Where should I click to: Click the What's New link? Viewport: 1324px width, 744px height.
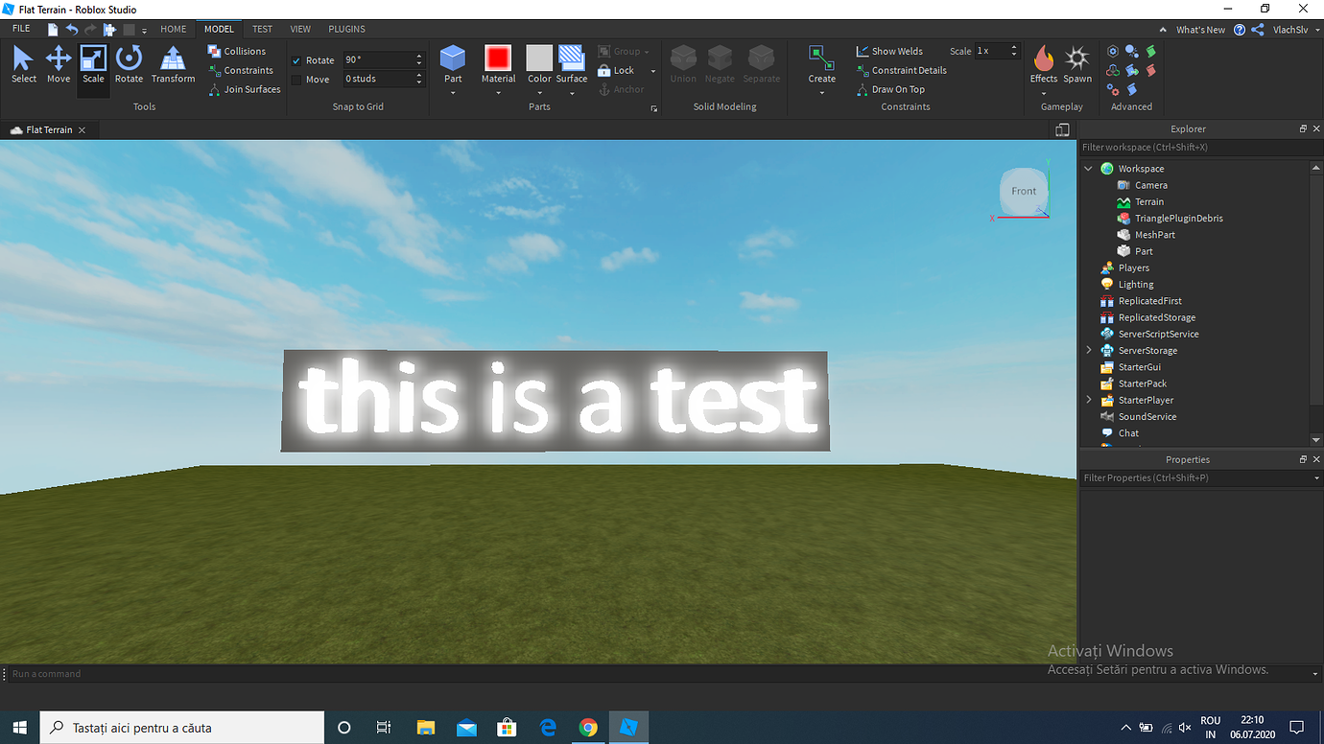pyautogui.click(x=1200, y=29)
